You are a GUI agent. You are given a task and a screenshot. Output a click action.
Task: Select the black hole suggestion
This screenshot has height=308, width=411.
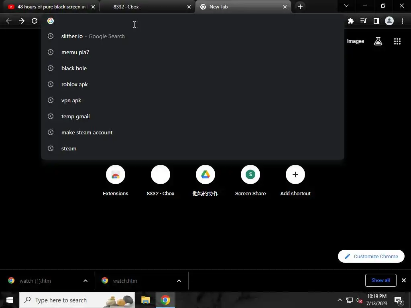coord(192,68)
